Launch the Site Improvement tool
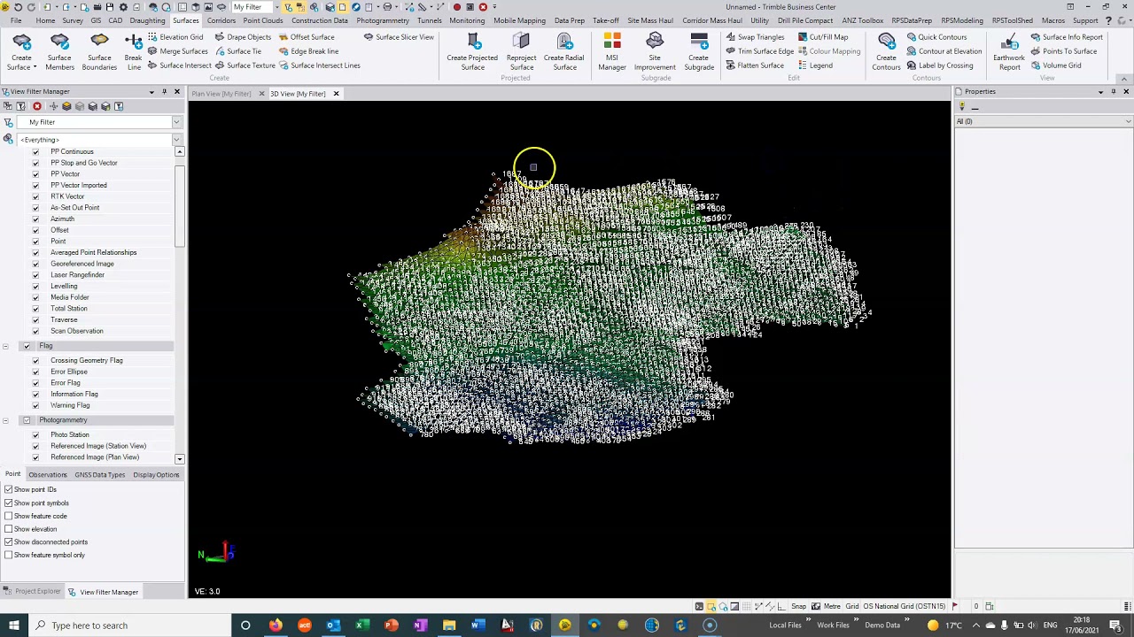 (x=655, y=51)
